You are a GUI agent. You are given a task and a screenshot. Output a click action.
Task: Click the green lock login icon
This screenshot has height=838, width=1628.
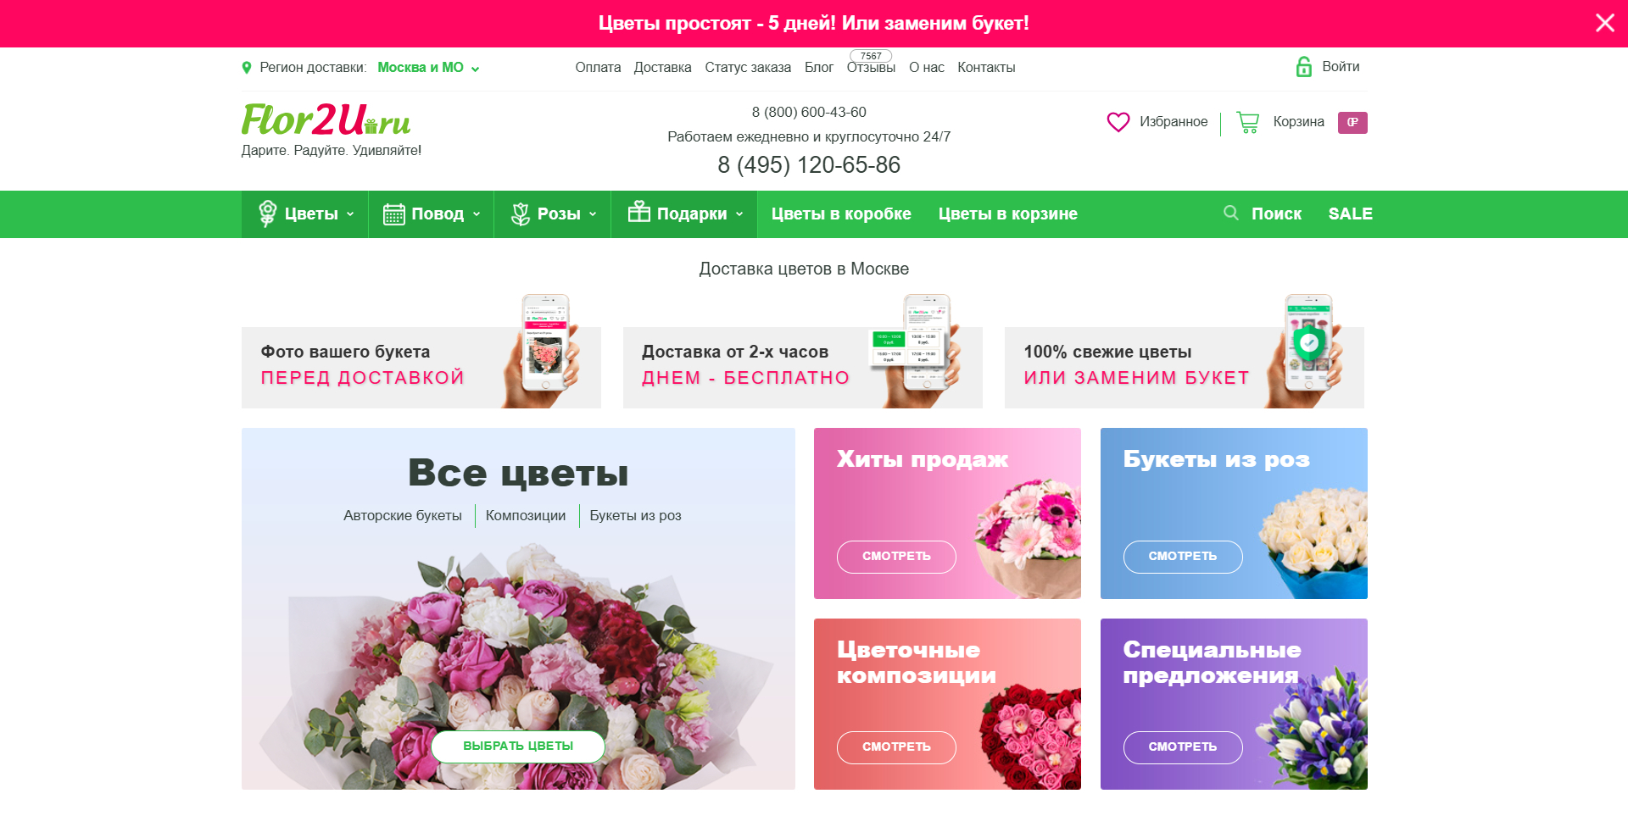[x=1304, y=67]
